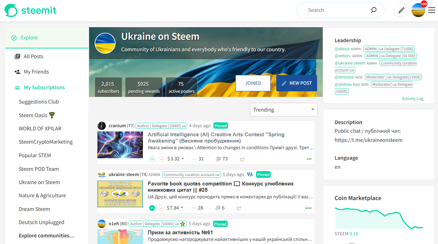Downvote the cranium AI contest post
The image size is (438, 244).
(x=161, y=159)
